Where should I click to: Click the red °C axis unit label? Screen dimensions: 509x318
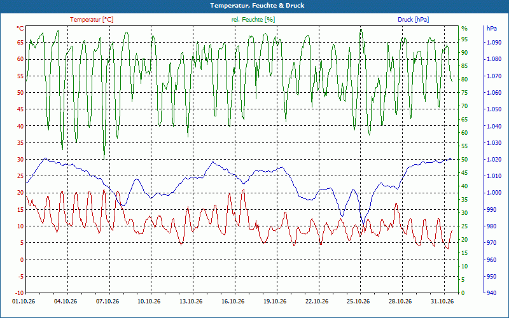(x=20, y=29)
